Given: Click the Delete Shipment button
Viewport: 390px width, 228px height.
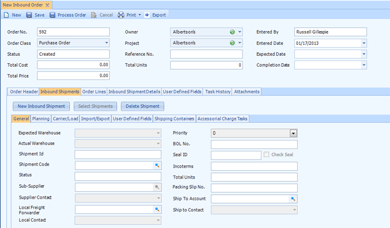Looking at the screenshot, I should 142,107.
